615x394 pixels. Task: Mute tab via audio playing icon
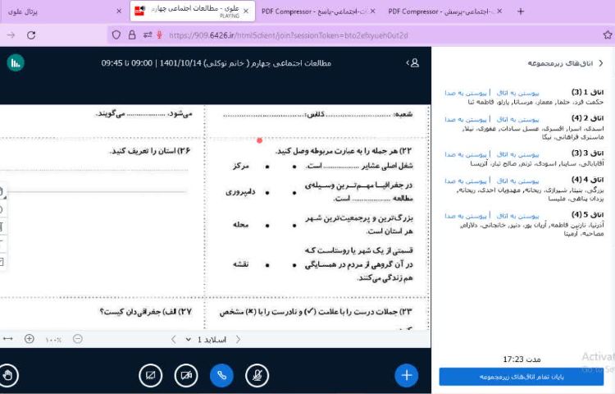click(x=143, y=8)
